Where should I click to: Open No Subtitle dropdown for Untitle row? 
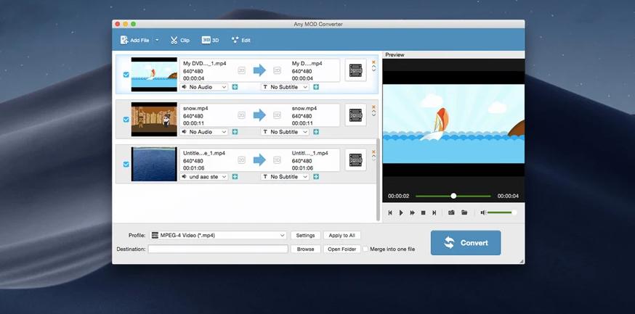(285, 177)
